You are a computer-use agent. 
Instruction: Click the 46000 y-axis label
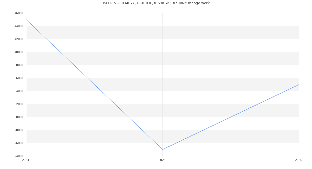[x=19, y=13]
